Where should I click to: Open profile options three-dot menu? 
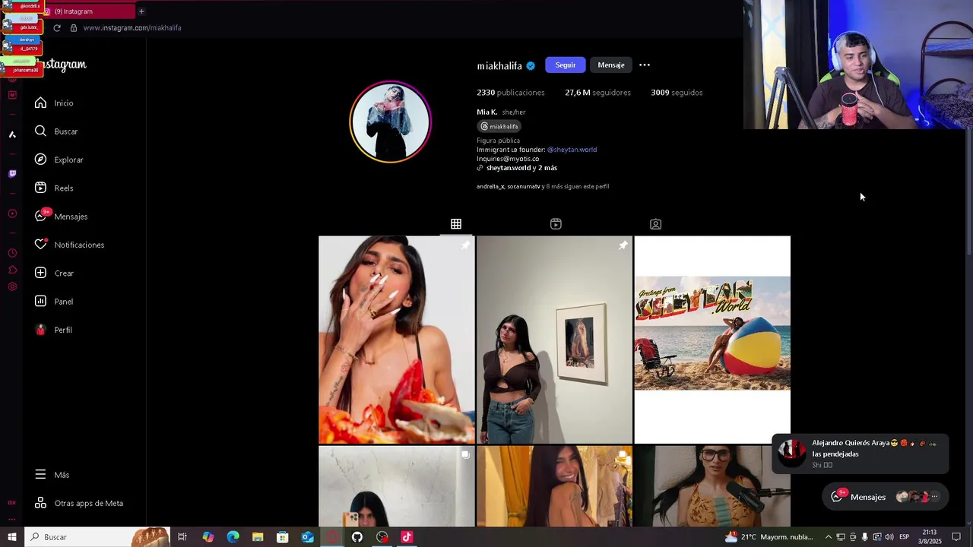coord(645,65)
